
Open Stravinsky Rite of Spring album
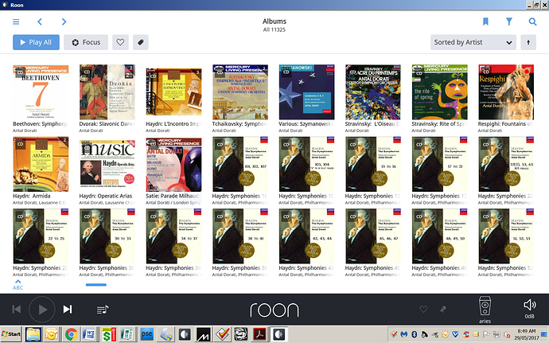(x=440, y=92)
